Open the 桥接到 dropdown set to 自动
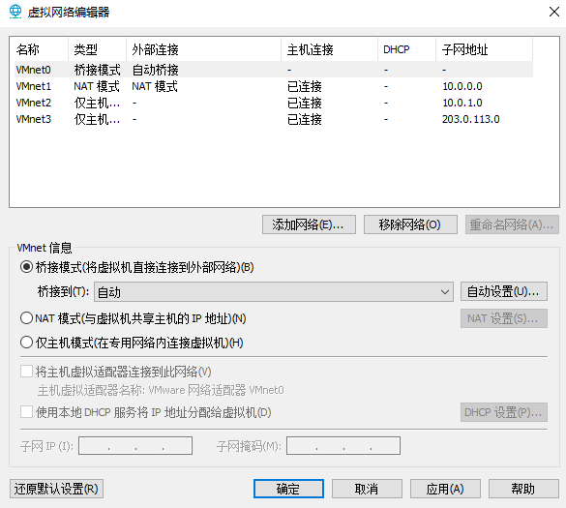 click(x=274, y=291)
